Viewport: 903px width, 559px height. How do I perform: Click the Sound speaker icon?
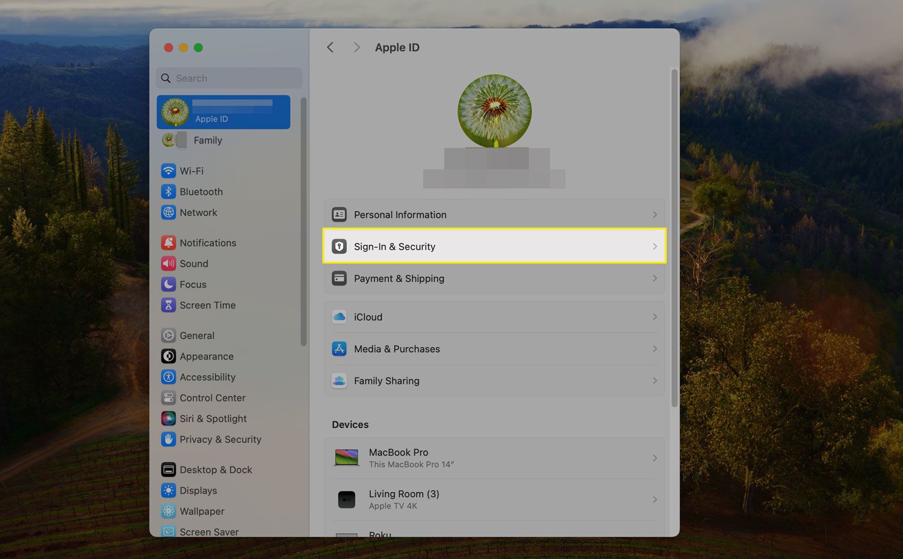(169, 264)
